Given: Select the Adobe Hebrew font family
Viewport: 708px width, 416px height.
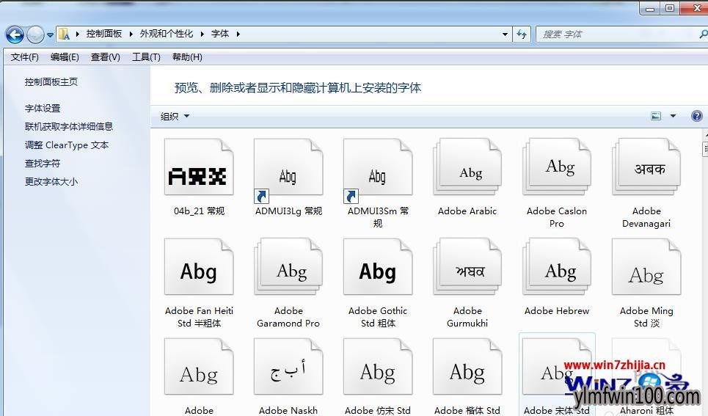Looking at the screenshot, I should coord(557,267).
